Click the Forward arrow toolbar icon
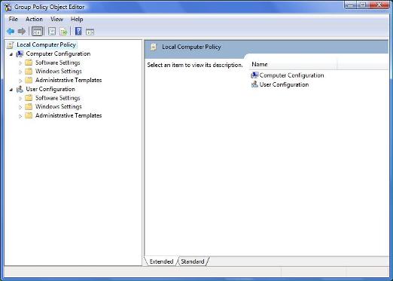The width and height of the screenshot is (393, 281). 22,32
